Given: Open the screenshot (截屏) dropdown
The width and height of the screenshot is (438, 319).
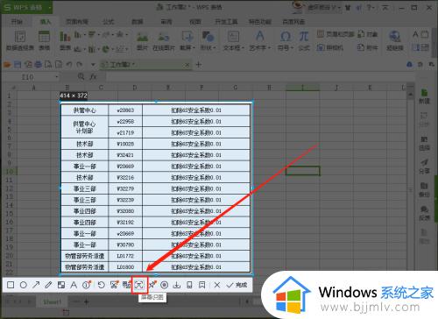Looking at the screenshot, I should 187,41.
